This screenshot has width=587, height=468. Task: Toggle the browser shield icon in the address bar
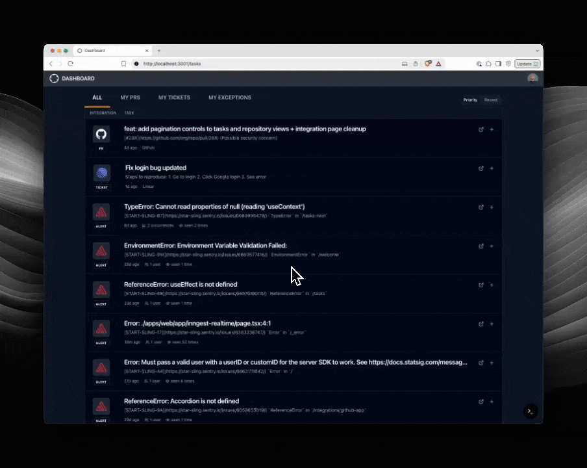tap(427, 64)
